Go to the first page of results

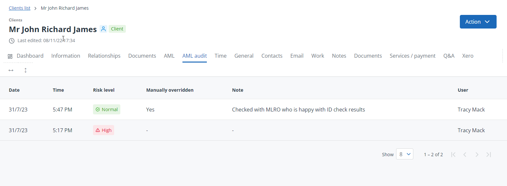[x=453, y=155]
